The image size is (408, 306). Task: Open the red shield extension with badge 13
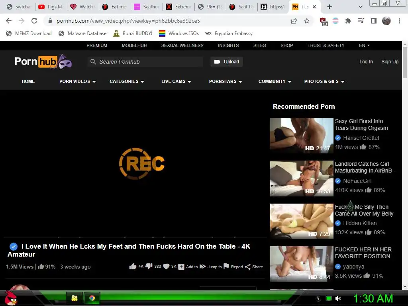coord(324,22)
